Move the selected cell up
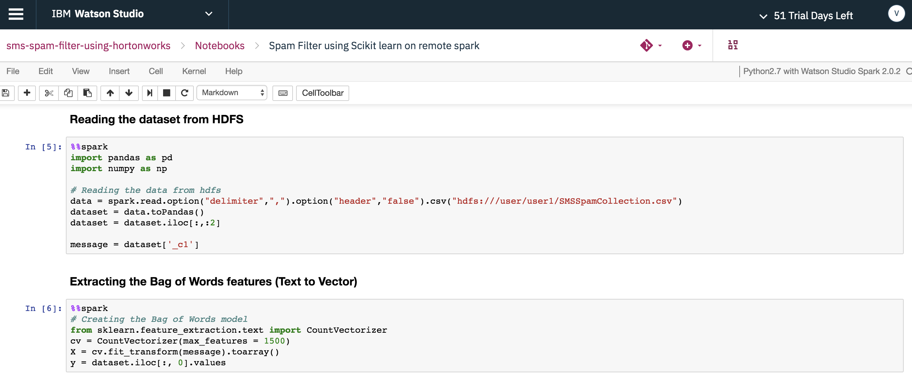The height and width of the screenshot is (387, 912). pyautogui.click(x=110, y=93)
